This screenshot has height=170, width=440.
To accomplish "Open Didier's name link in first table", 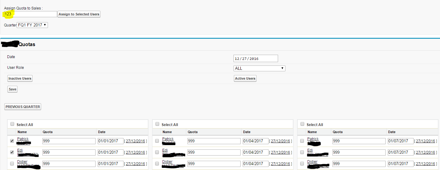I will click(22, 162).
